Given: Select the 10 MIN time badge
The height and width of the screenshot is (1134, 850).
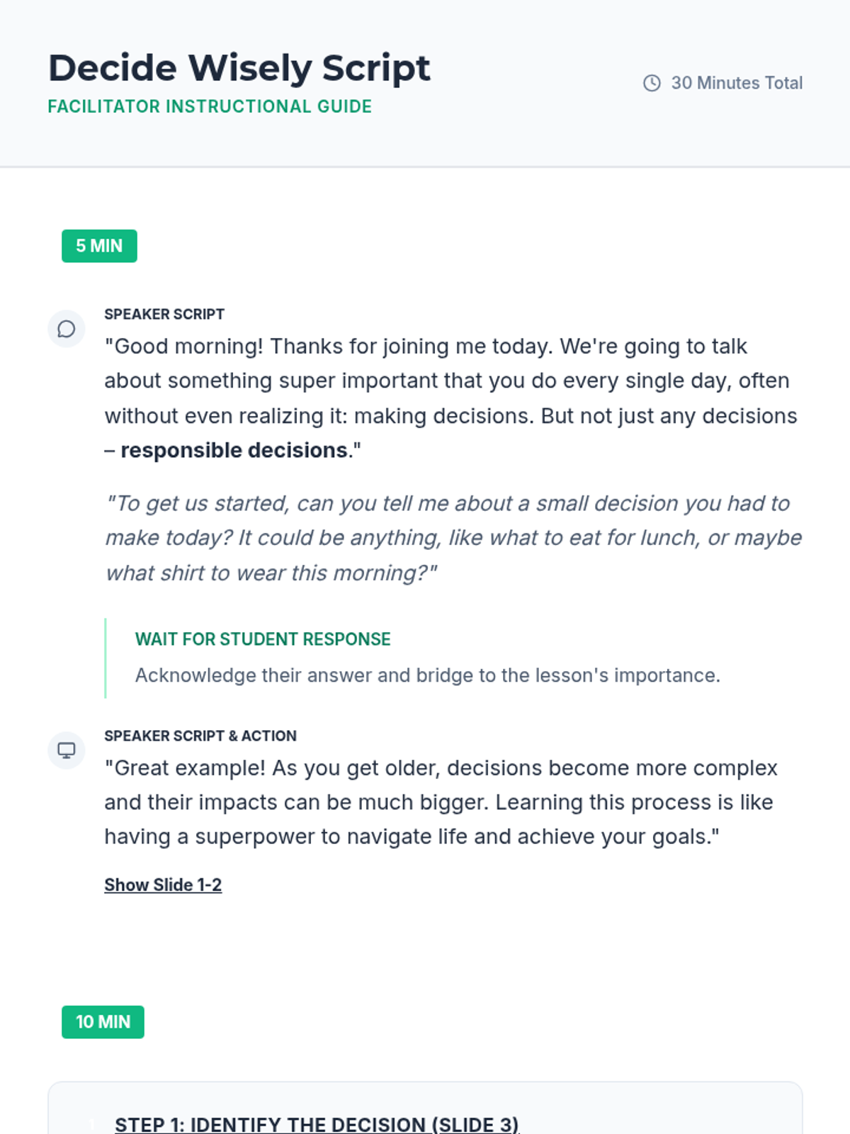Looking at the screenshot, I should point(103,1022).
